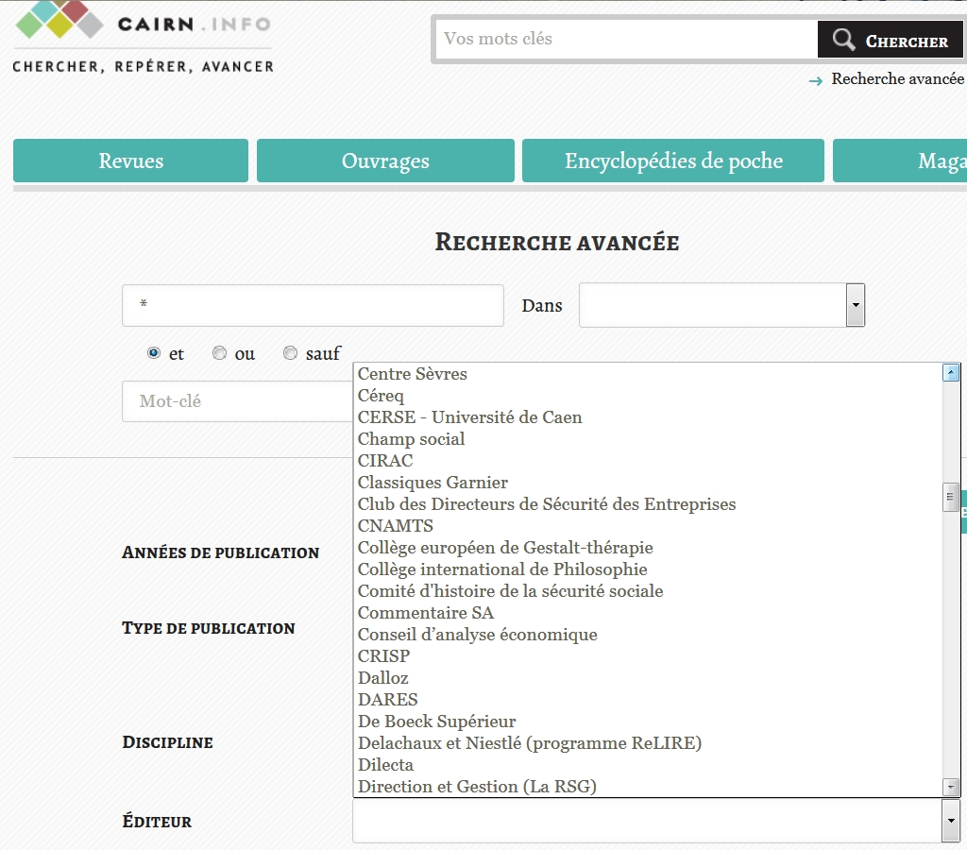Viewport: 967px width, 850px height.
Task: Click the first keyword field containing asterisk
Action: pyautogui.click(x=313, y=305)
